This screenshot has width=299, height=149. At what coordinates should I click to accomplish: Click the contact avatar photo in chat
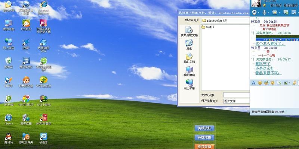tap(256, 3)
